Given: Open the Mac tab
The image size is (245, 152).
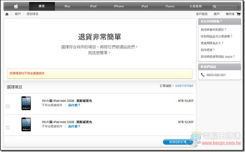Looking at the screenshot, I should pyautogui.click(x=67, y=6).
